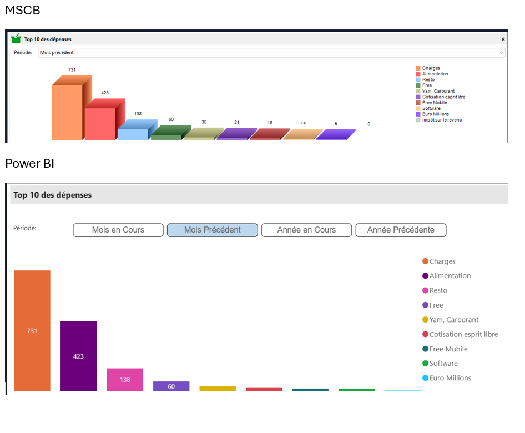The height and width of the screenshot is (433, 525).
Task: Click the MSCB Resto legend swatch
Action: tap(418, 80)
